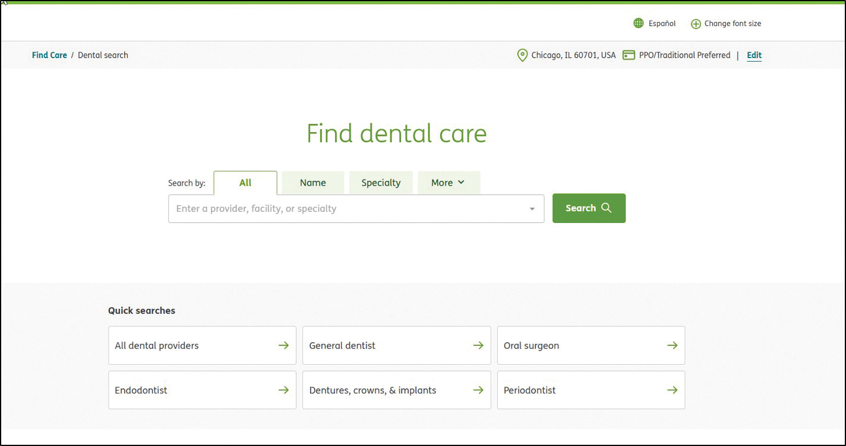Open the search field dropdown arrow

[x=532, y=209]
